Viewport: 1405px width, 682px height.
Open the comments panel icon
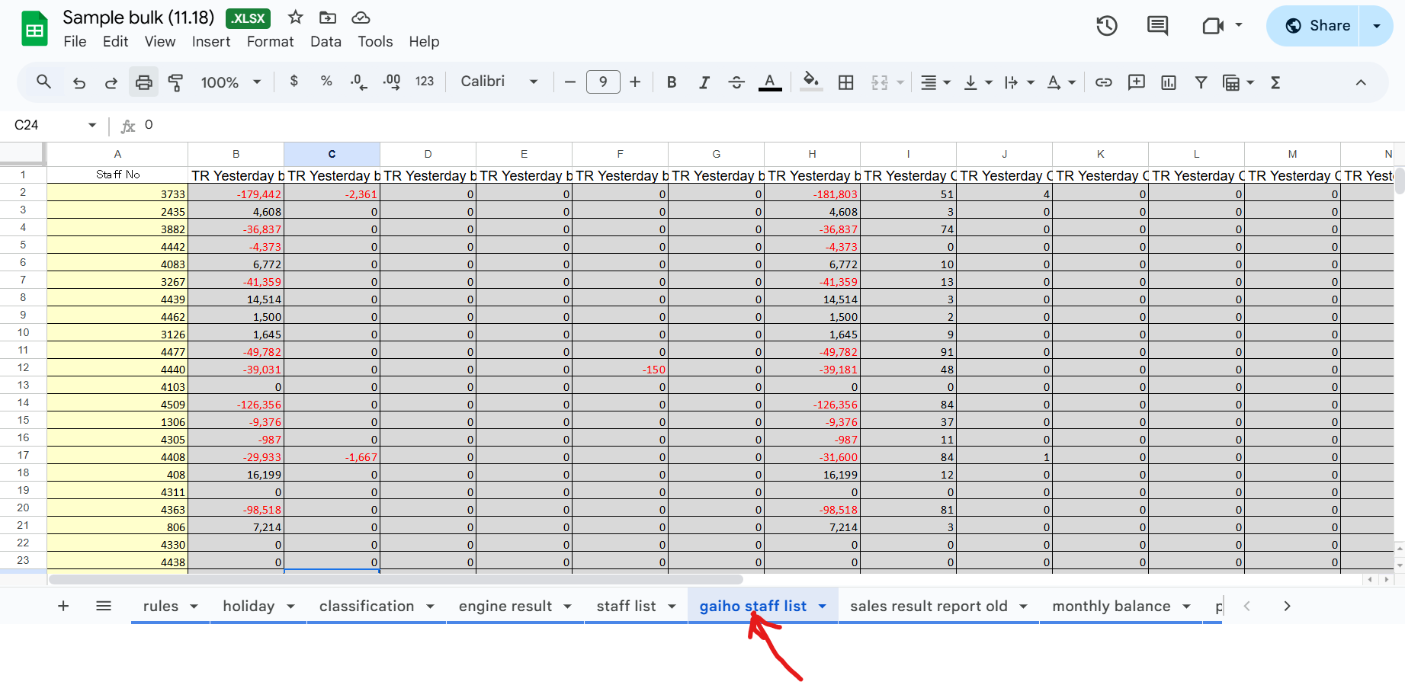(1157, 26)
